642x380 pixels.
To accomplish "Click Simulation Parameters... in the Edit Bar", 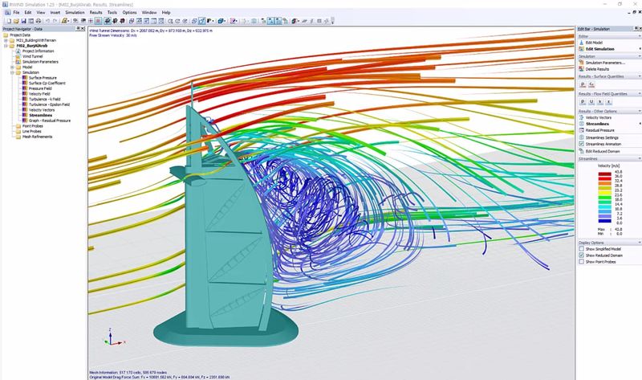I will coord(606,62).
